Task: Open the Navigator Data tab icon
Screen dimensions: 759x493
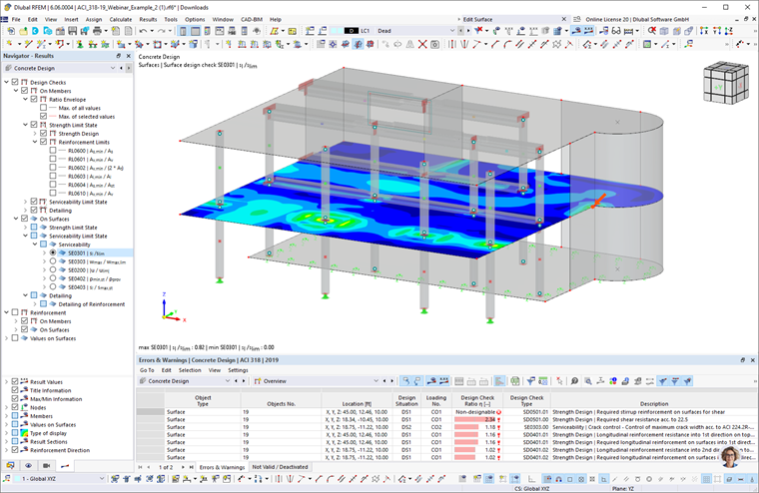Action: [10, 465]
